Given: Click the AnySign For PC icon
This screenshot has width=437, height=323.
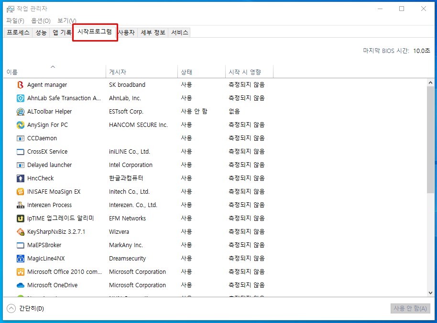Looking at the screenshot, I should tap(21, 125).
